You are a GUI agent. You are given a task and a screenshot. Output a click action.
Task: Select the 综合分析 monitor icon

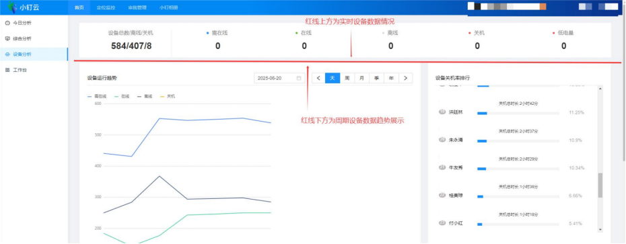pyautogui.click(x=7, y=39)
